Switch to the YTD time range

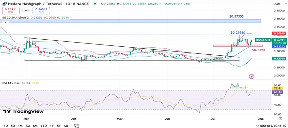tap(44, 126)
